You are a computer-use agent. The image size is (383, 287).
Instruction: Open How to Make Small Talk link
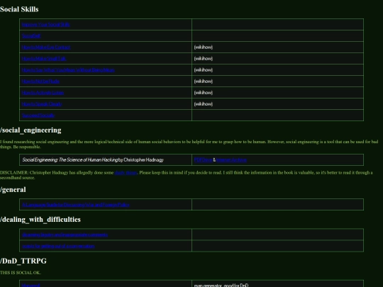point(44,59)
